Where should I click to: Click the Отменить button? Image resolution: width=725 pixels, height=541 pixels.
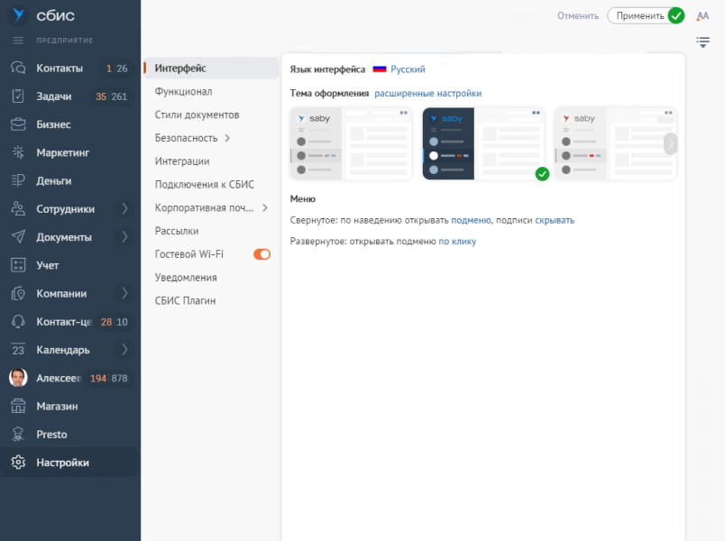[578, 15]
